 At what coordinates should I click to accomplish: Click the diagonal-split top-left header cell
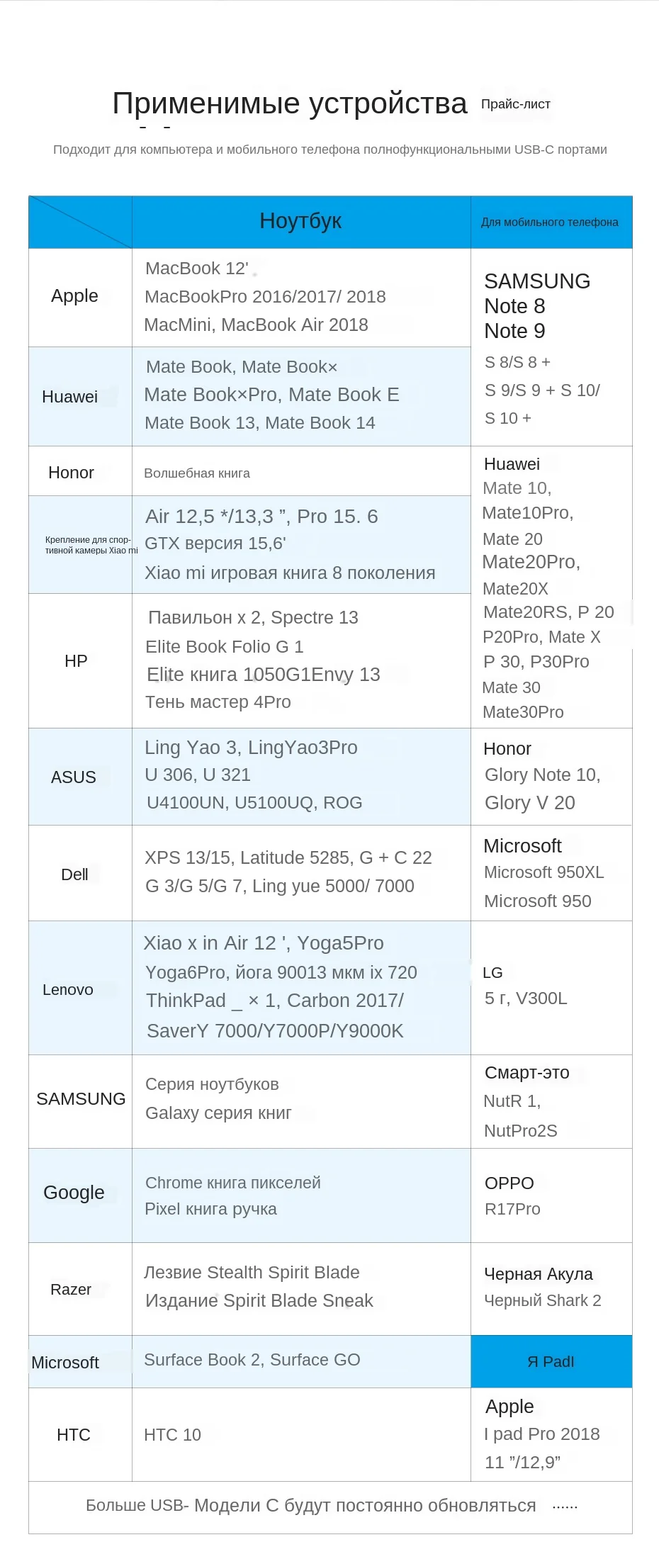[80, 222]
